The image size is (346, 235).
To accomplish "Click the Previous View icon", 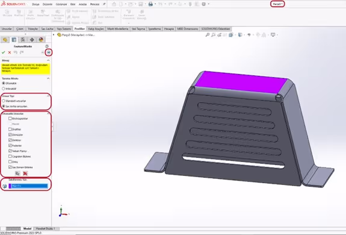I will (x=219, y=35).
